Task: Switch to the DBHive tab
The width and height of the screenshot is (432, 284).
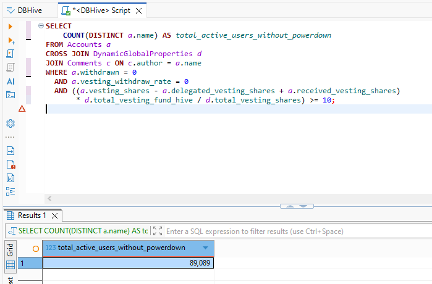Action: coord(27,10)
